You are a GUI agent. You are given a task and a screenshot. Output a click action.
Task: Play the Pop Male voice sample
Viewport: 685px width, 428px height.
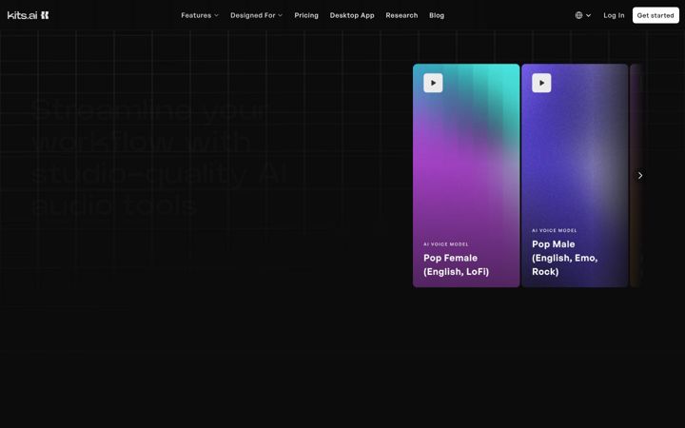541,83
